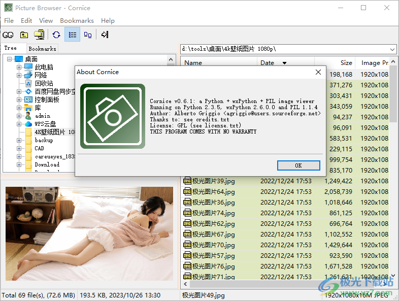Sort file list by Size column

[x=336, y=62]
